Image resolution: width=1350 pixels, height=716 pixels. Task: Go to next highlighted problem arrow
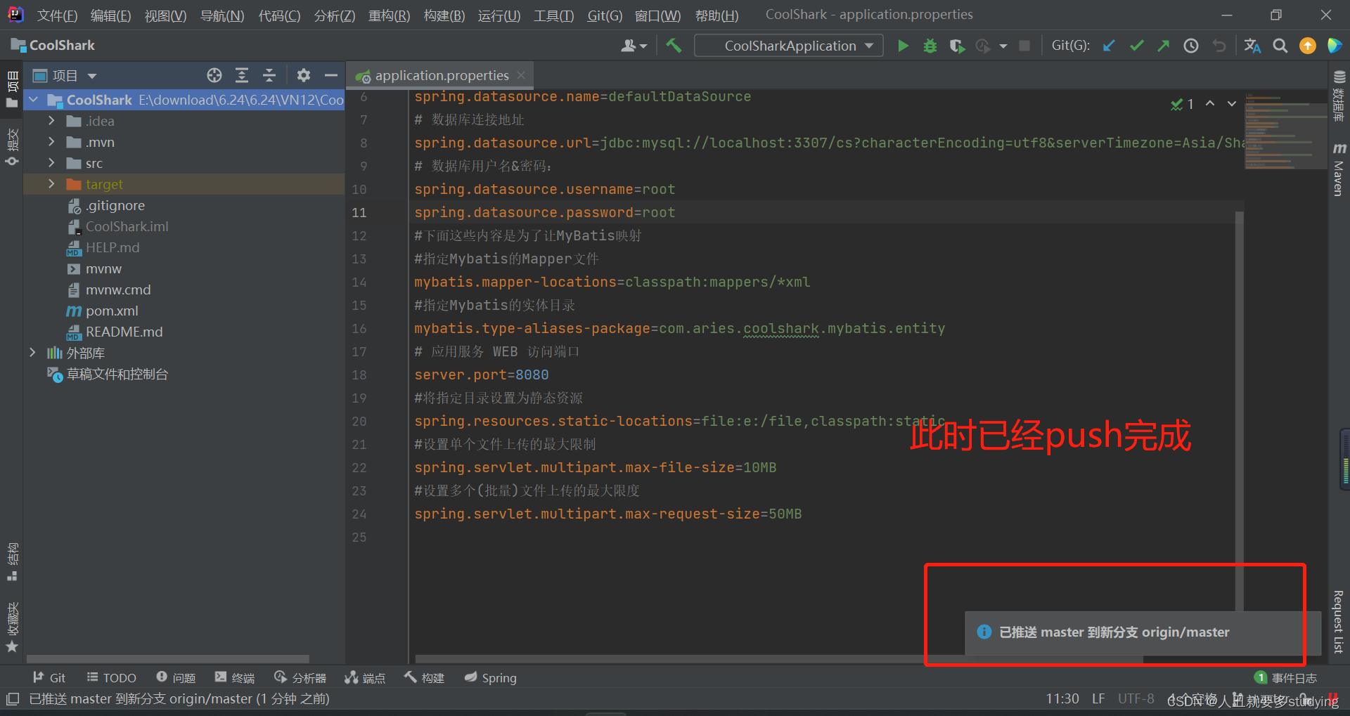point(1232,103)
